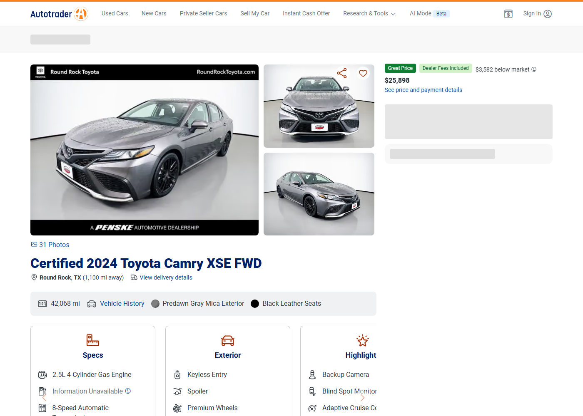Image resolution: width=583 pixels, height=416 pixels.
Task: Open the Used Cars menu
Action: [115, 14]
